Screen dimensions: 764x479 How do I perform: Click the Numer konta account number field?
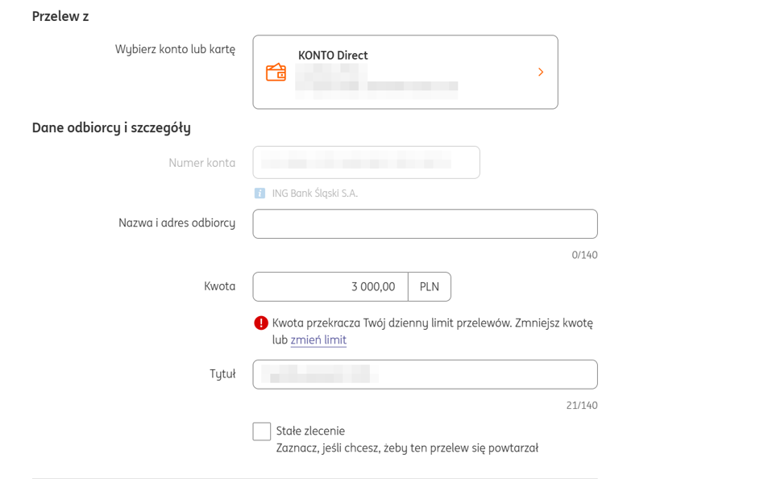point(367,162)
